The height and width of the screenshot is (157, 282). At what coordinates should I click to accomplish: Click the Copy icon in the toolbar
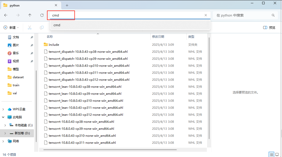(x=41, y=27)
